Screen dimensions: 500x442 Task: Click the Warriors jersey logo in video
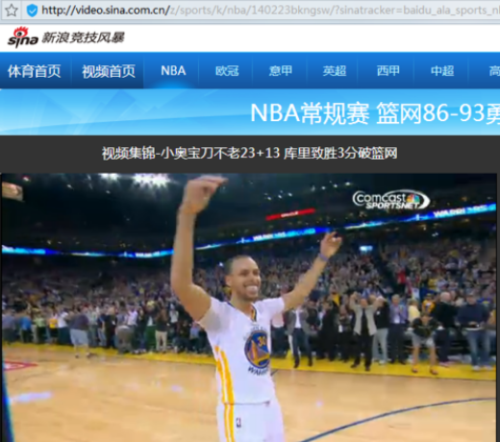click(x=257, y=349)
